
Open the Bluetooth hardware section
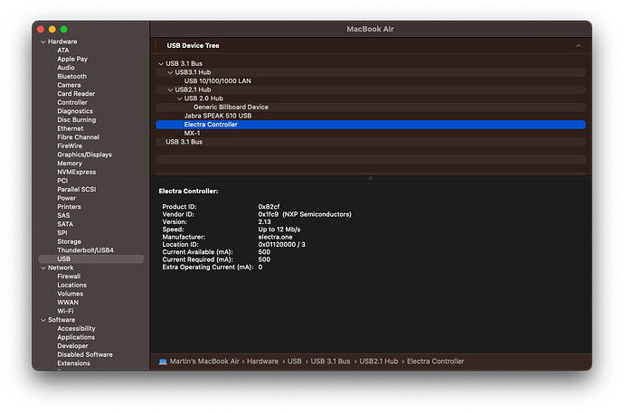pos(72,76)
